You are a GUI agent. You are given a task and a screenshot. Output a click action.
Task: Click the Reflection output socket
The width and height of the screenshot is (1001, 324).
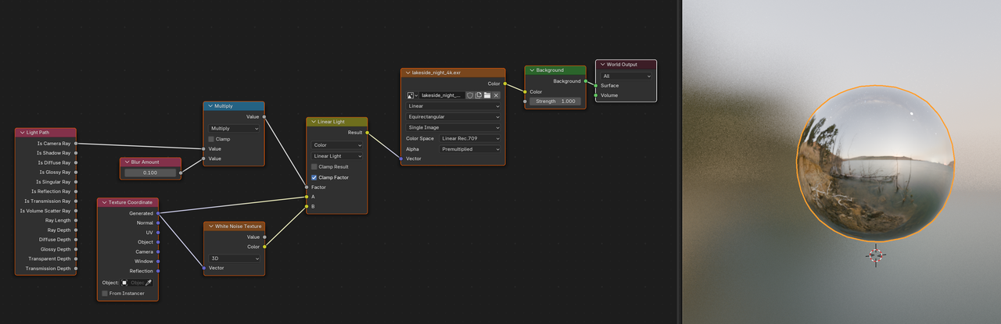[158, 271]
